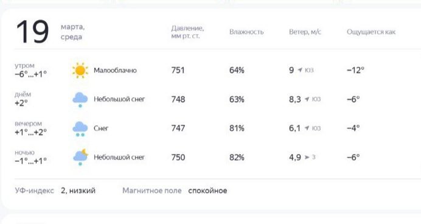Click the daytime light snow cloud icon
Image resolution: width=421 pixels, height=224 pixels.
click(80, 100)
